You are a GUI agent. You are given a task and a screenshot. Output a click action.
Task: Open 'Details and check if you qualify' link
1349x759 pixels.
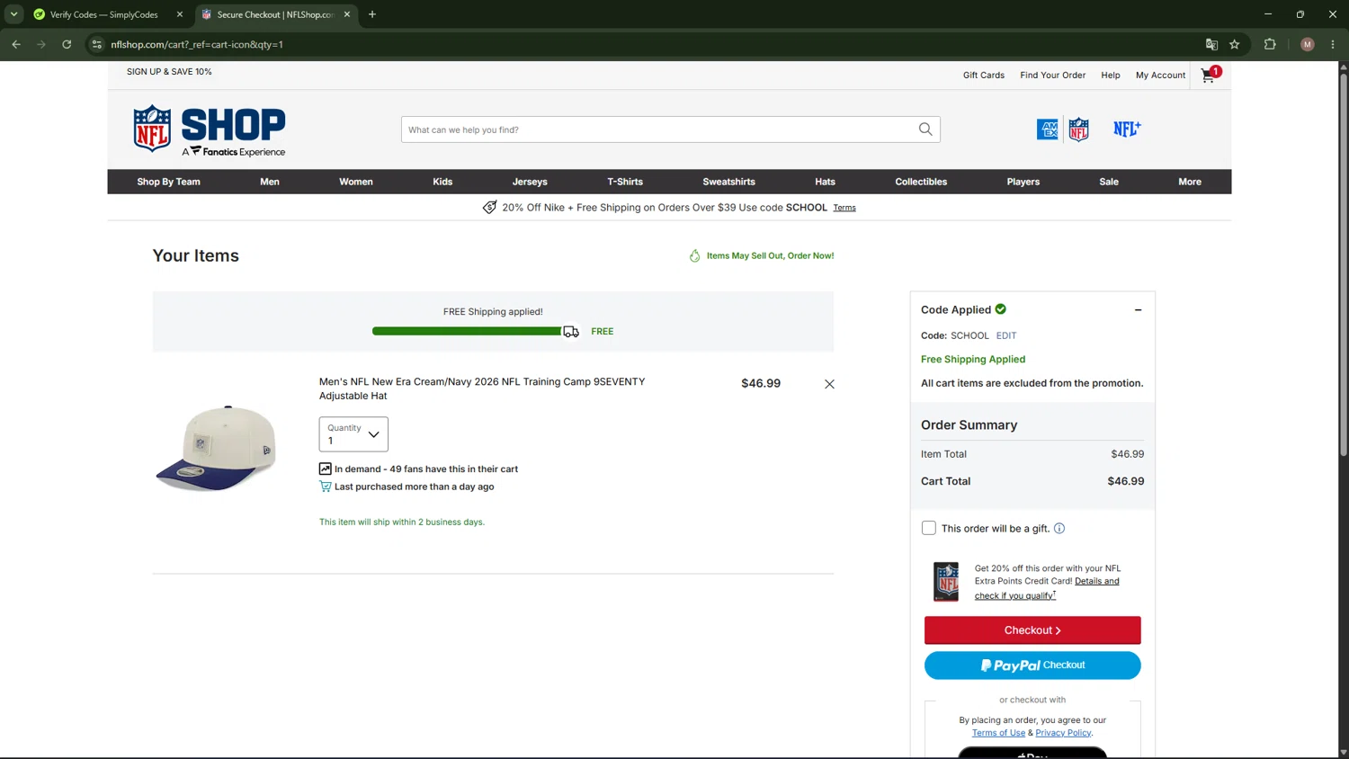1047,588
